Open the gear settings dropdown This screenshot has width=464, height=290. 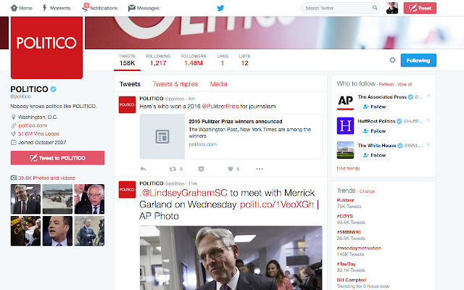(x=392, y=60)
